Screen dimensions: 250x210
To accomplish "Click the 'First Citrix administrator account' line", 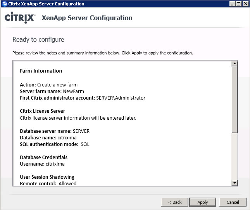I will click(83, 98).
